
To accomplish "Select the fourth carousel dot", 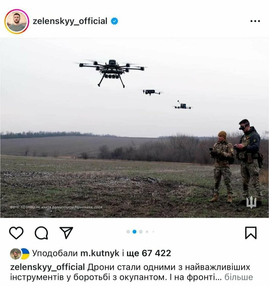I will tap(147, 231).
